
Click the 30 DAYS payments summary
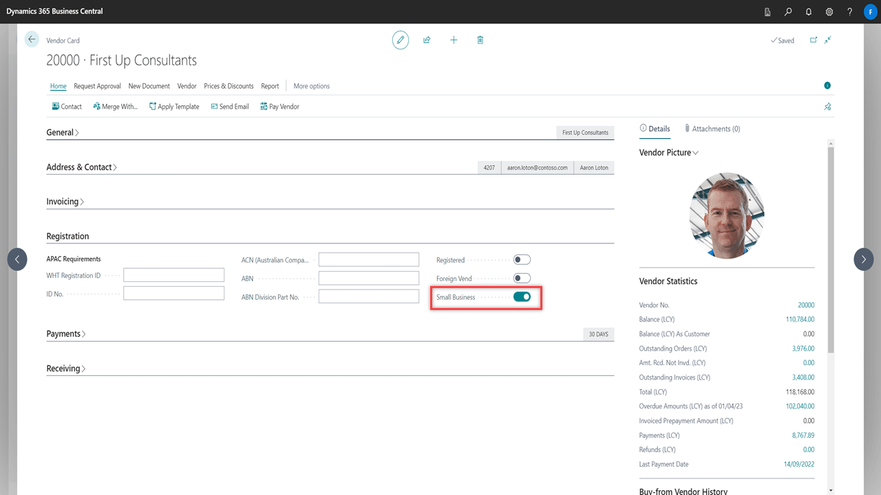(x=598, y=334)
